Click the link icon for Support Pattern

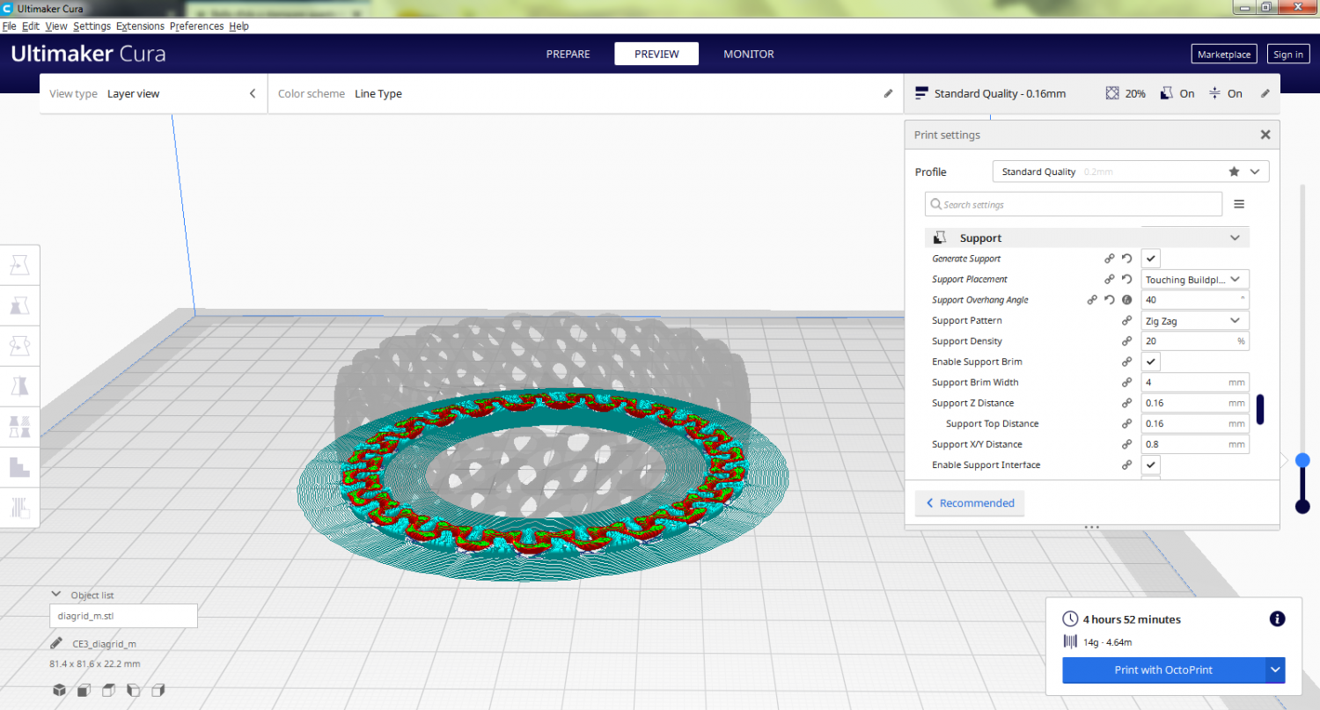[x=1126, y=320]
